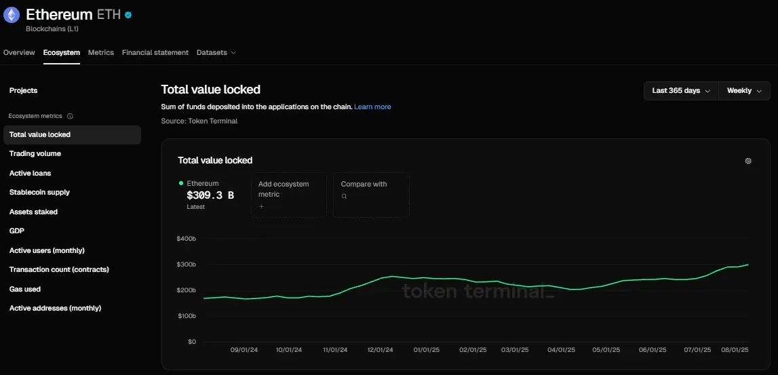This screenshot has width=778, height=375.
Task: Click the 09/01/24 x-axis date
Action: pos(244,350)
